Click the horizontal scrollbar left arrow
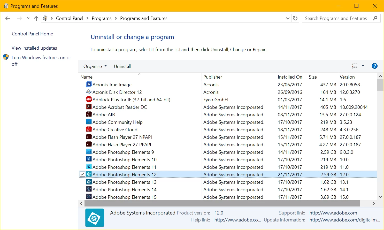 81,203
